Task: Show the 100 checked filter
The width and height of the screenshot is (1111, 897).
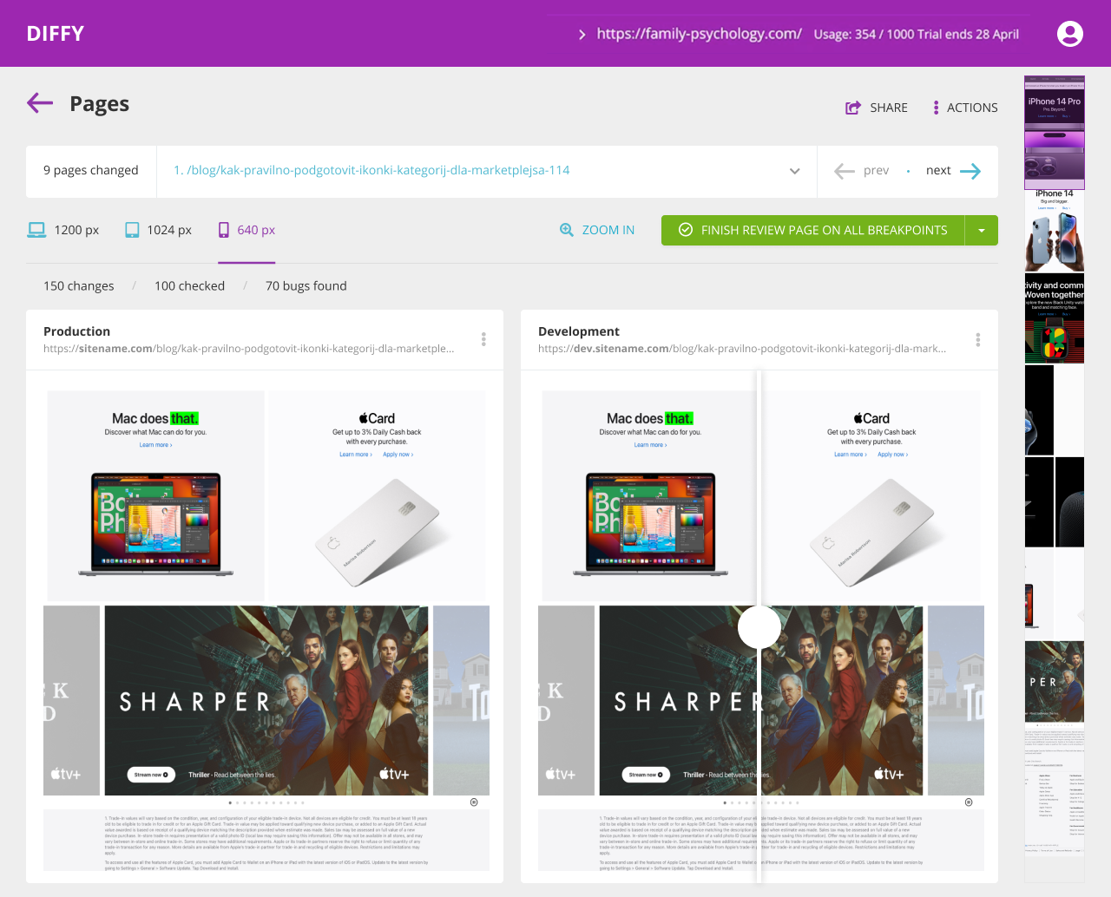Action: [189, 285]
